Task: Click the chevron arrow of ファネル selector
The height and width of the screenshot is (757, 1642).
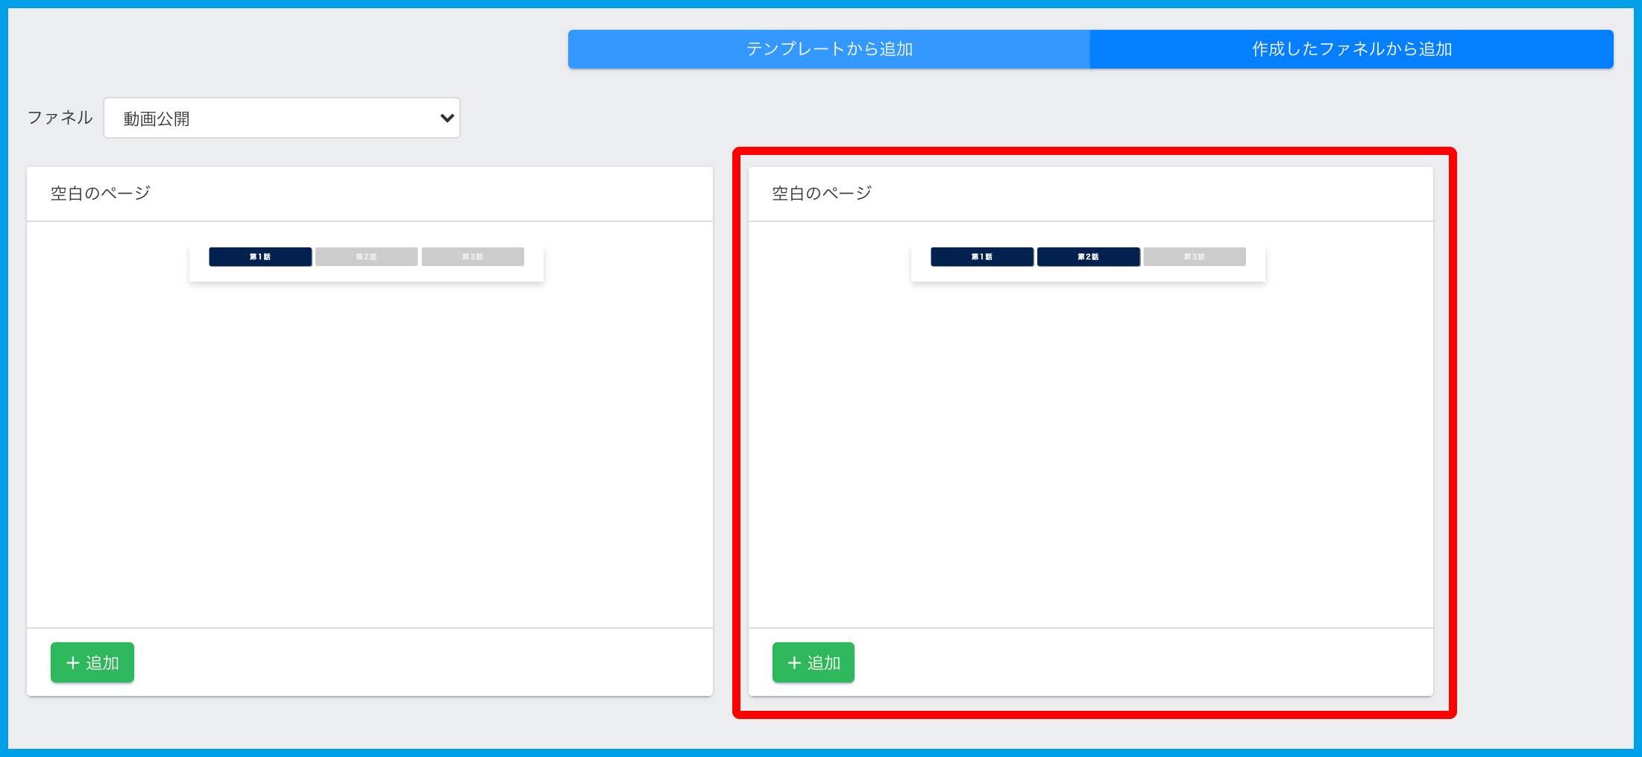Action: click(x=447, y=118)
